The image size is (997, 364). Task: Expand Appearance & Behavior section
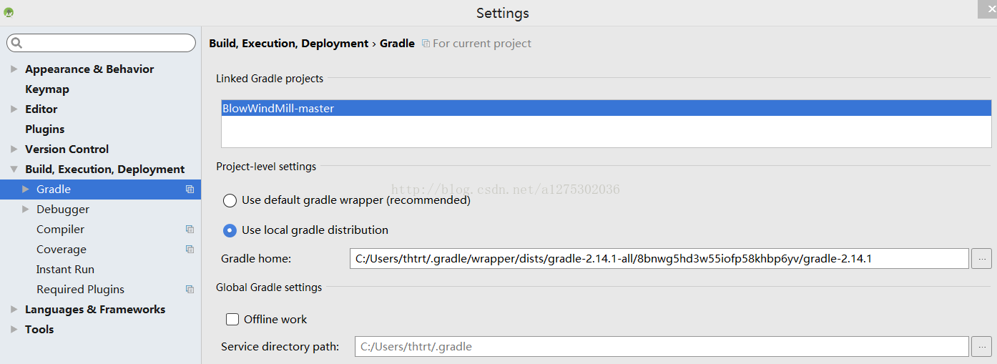(14, 69)
